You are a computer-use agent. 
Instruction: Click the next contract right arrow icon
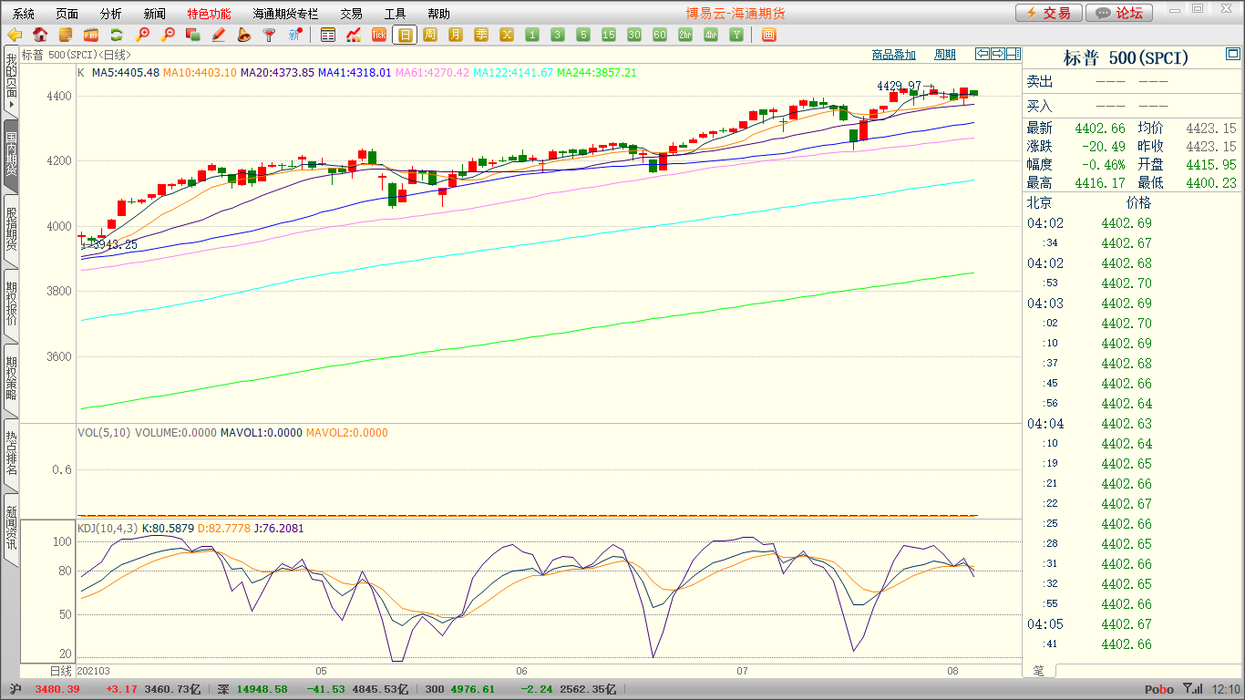[998, 54]
